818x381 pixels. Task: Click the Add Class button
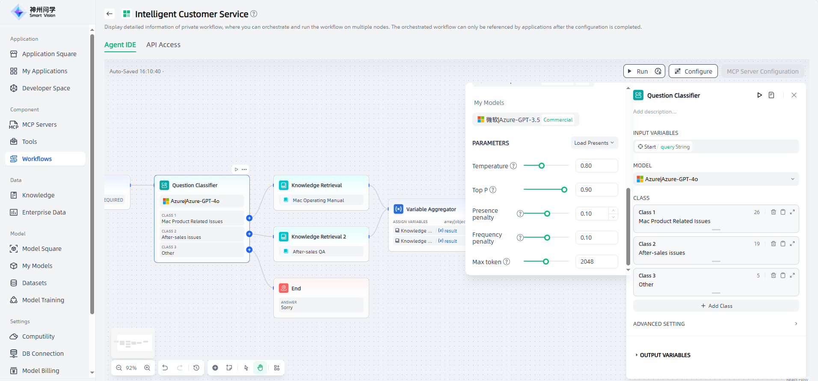click(x=716, y=306)
